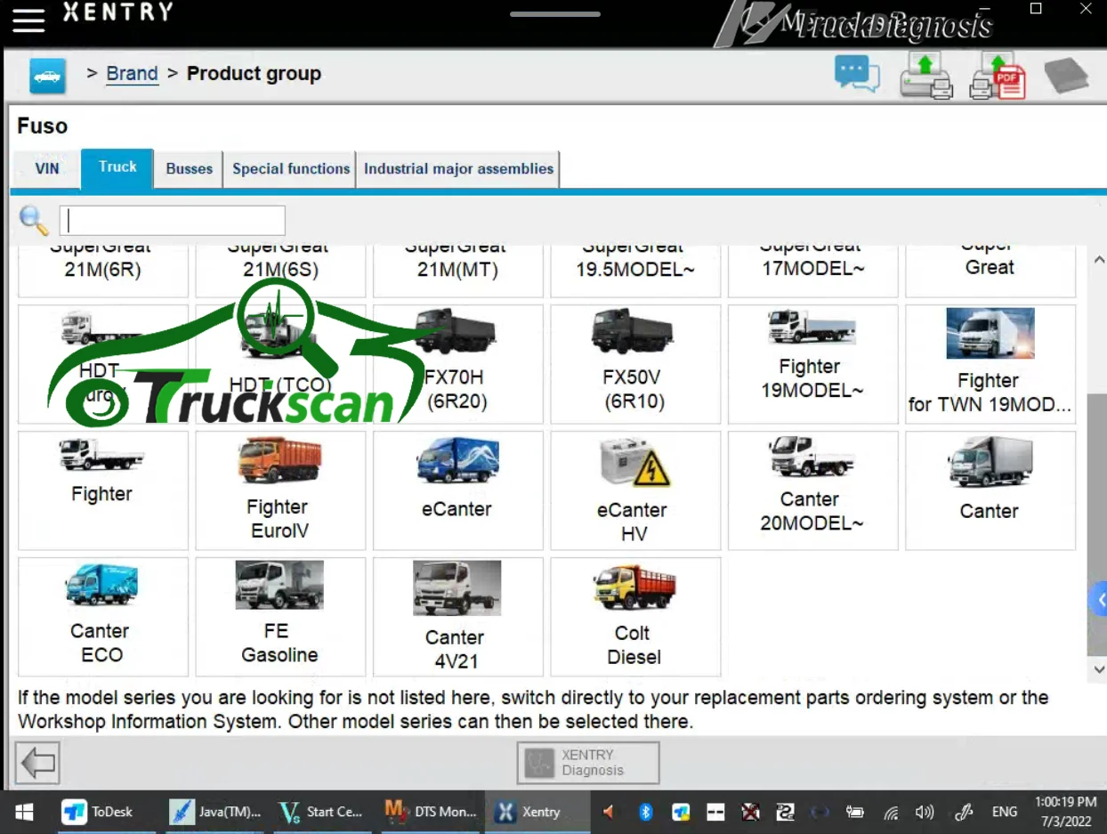Image resolution: width=1107 pixels, height=834 pixels.
Task: Open the Colt Diesel tile
Action: coord(635,617)
